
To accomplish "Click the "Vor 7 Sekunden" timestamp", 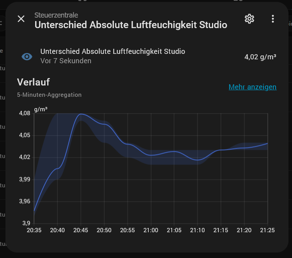I will [x=66, y=61].
